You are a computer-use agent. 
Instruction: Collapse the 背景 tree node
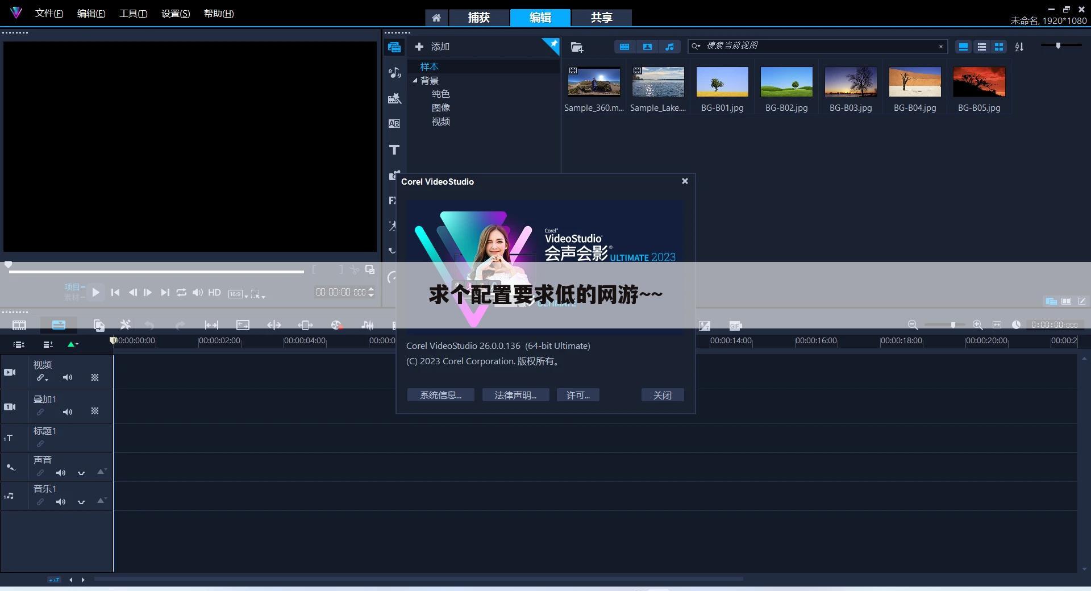point(415,81)
